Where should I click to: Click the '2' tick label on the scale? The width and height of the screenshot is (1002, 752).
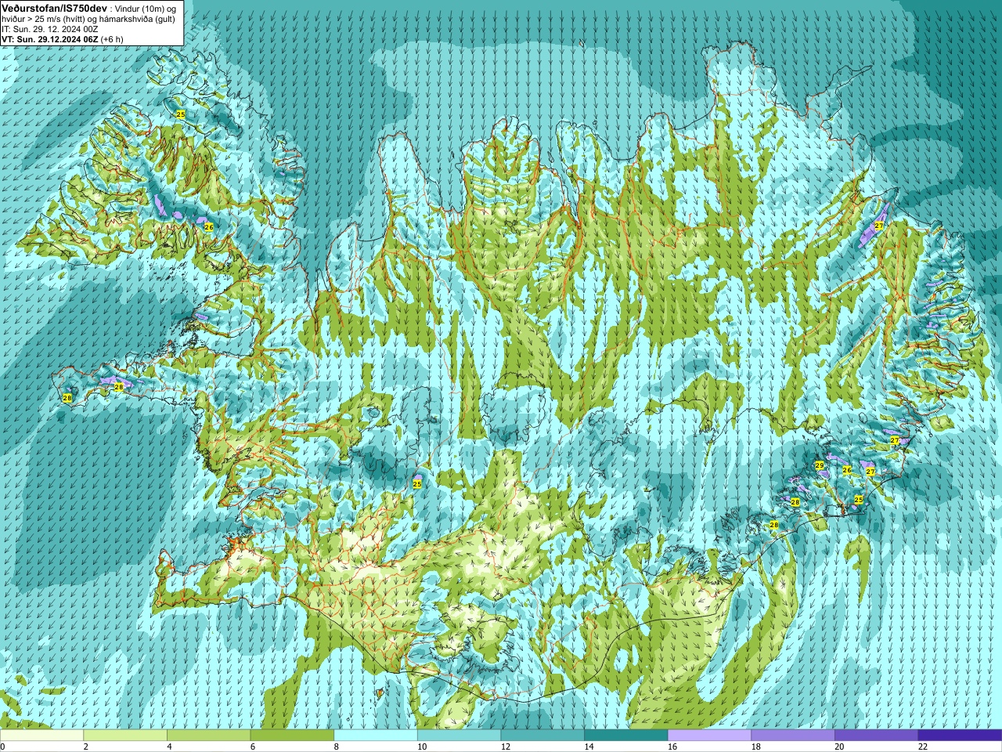[x=86, y=747]
